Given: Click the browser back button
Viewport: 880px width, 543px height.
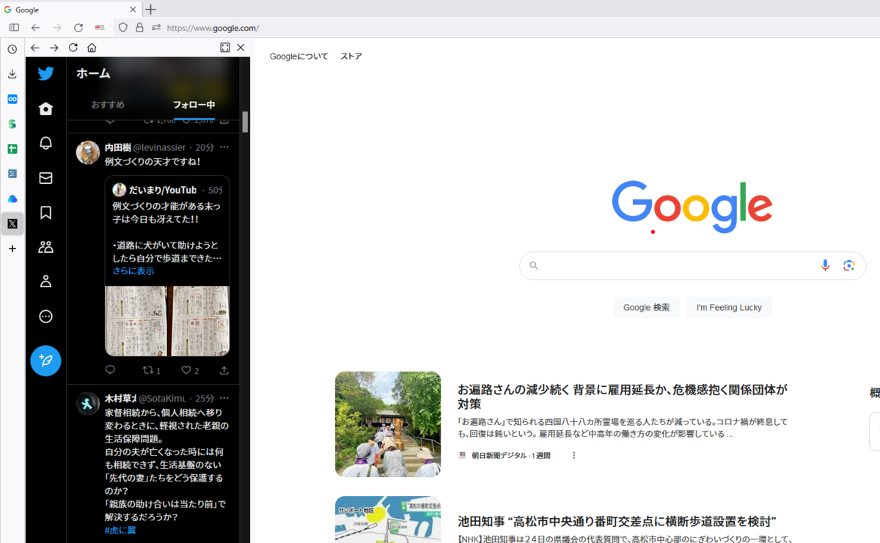Looking at the screenshot, I should [35, 28].
